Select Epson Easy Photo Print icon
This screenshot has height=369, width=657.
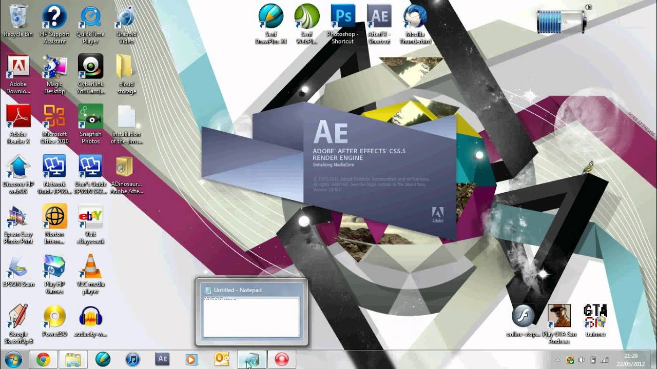point(18,224)
